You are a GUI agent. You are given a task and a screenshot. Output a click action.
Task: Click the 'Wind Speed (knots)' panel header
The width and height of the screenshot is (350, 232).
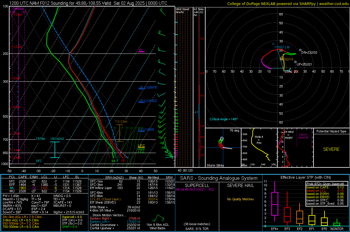coord(182,11)
